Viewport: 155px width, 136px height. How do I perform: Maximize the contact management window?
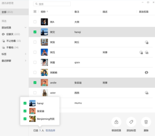pyautogui.click(x=148, y=2)
